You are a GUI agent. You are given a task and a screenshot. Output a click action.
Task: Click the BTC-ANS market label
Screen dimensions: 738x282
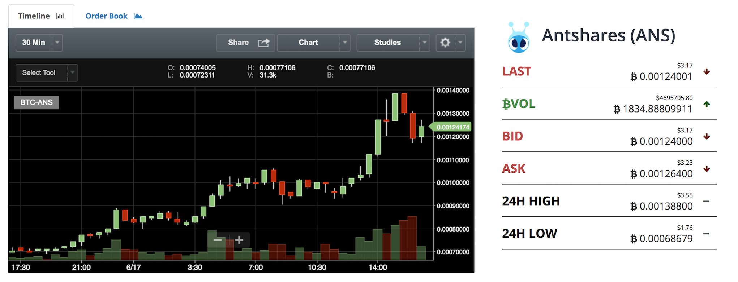click(37, 102)
